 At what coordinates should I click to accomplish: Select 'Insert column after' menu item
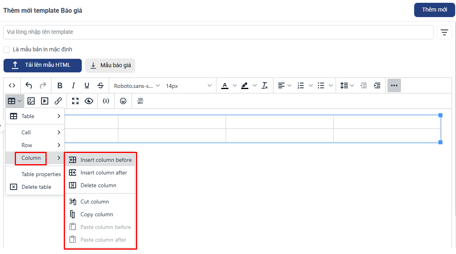(x=104, y=173)
